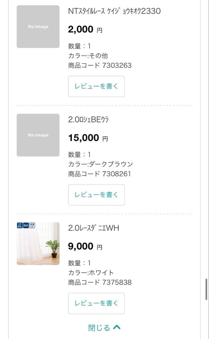Click the 9,000 円 price
This screenshot has height=339, width=209.
coord(85,246)
